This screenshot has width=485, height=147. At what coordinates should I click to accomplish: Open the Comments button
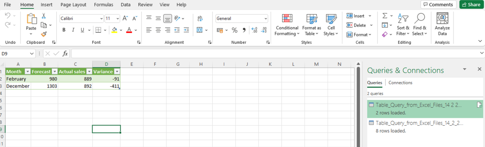click(x=438, y=4)
